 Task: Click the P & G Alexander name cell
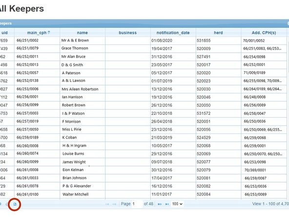click(83, 186)
